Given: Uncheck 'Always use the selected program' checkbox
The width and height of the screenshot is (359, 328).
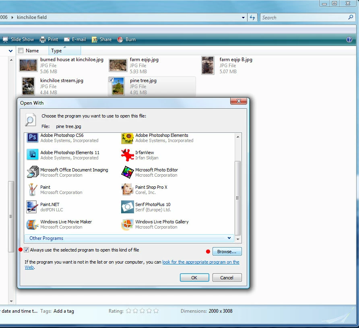Looking at the screenshot, I should tap(27, 250).
